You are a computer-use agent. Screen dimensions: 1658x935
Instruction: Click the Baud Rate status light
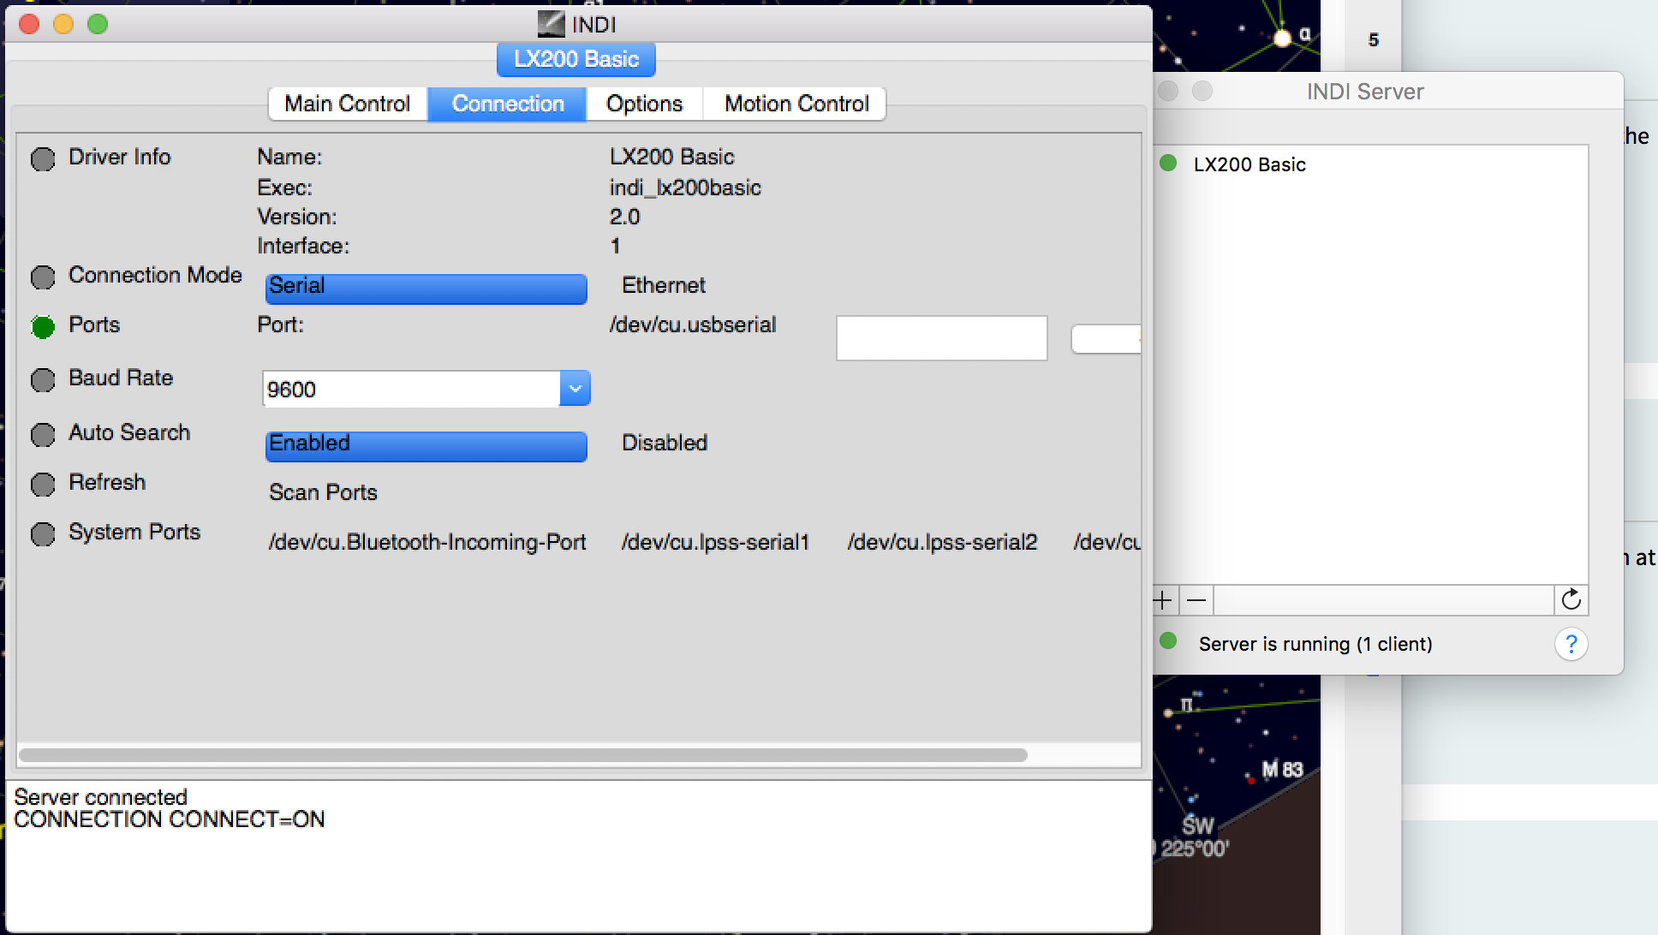(43, 380)
